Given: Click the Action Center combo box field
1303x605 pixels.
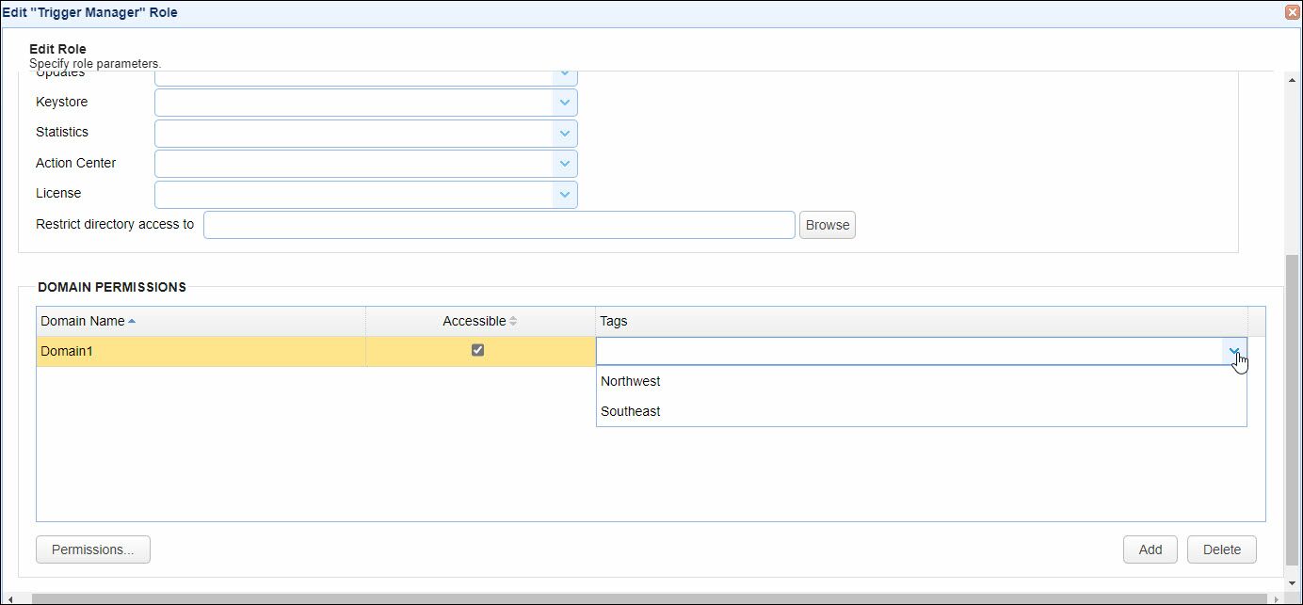Looking at the screenshot, I should pyautogui.click(x=354, y=164).
